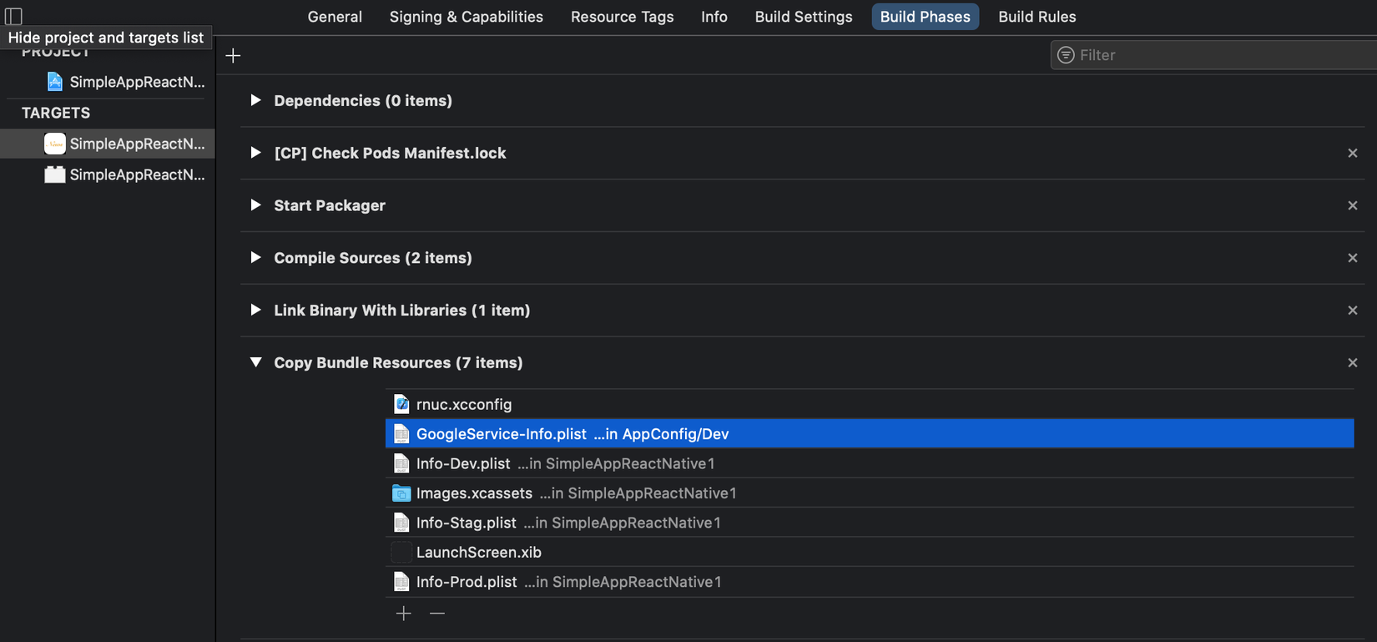Open the Signing & Capabilities tab
The image size is (1377, 642).
pos(466,17)
